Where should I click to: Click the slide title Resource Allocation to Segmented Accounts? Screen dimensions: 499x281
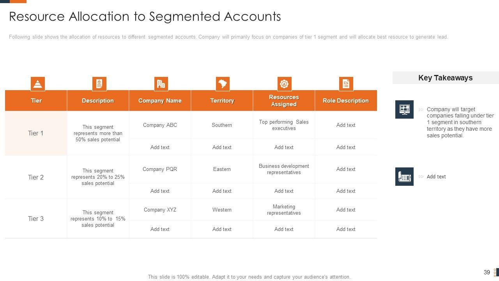(x=145, y=16)
